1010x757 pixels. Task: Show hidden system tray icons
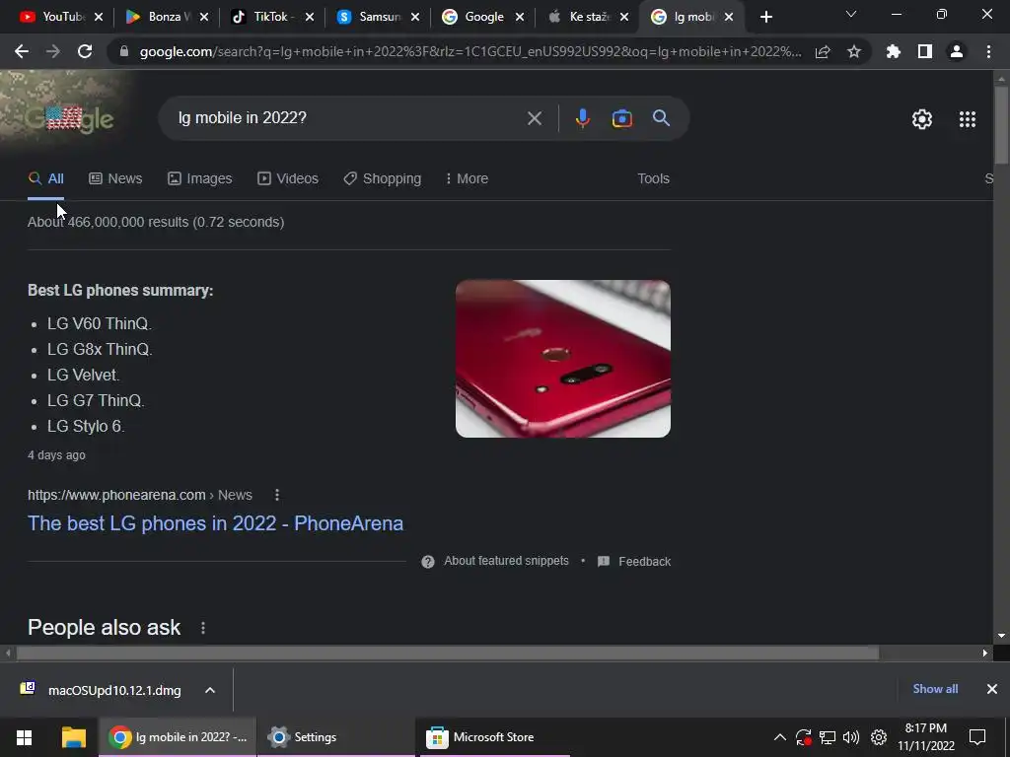779,737
